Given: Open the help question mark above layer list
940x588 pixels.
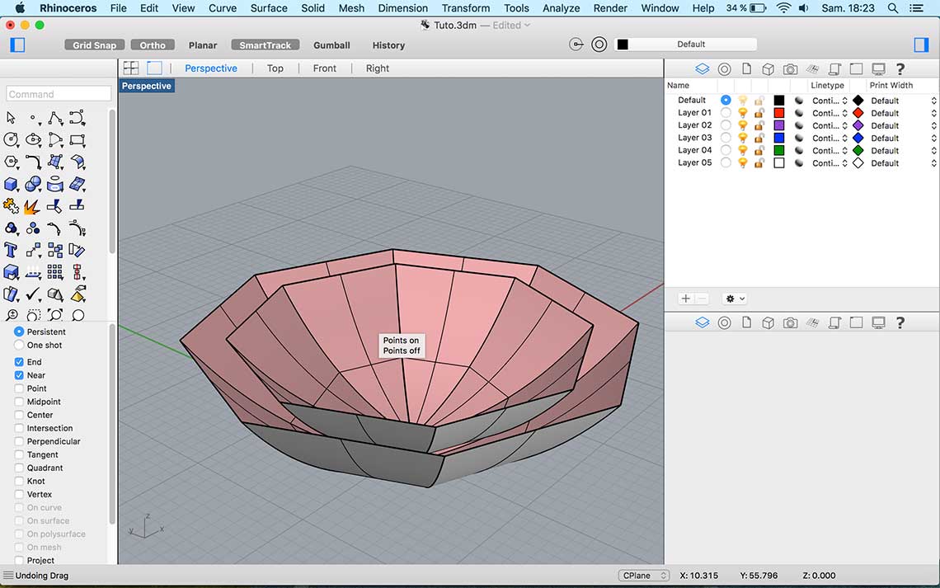Looking at the screenshot, I should pos(900,69).
